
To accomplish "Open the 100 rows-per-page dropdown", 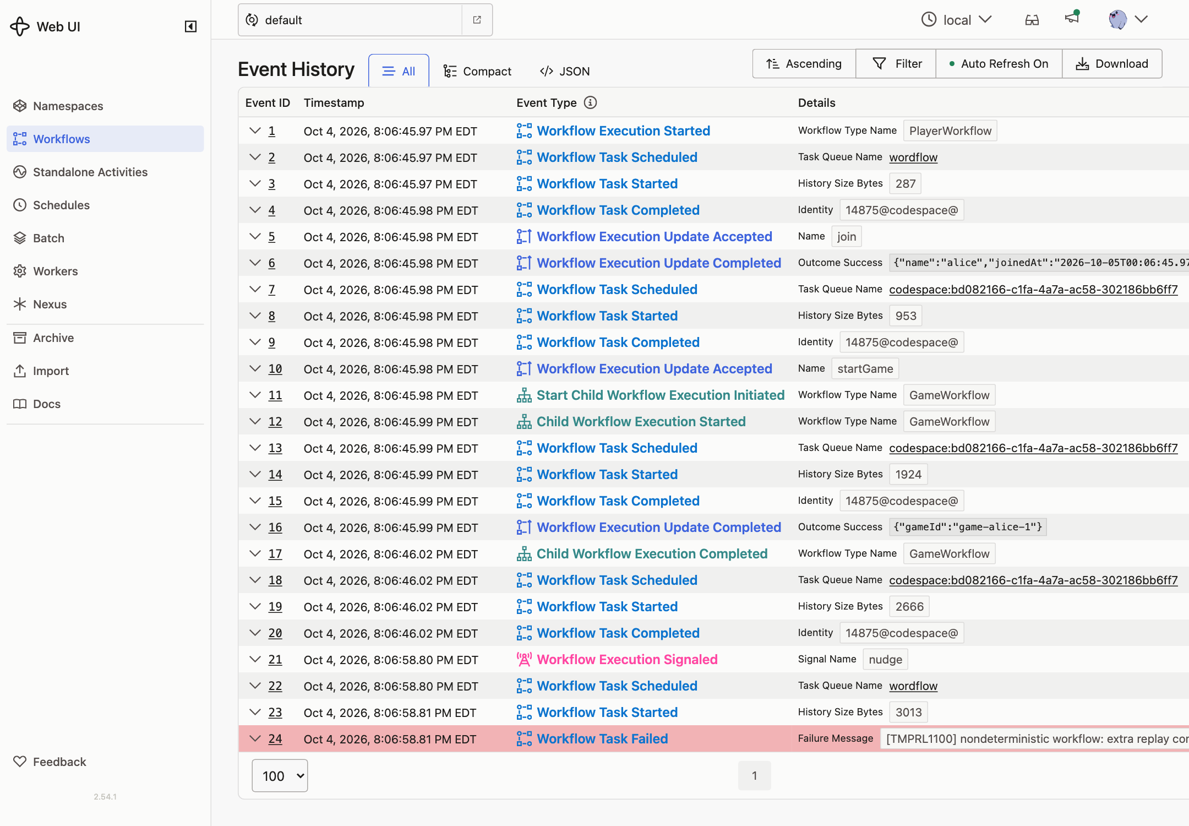I will pos(280,776).
